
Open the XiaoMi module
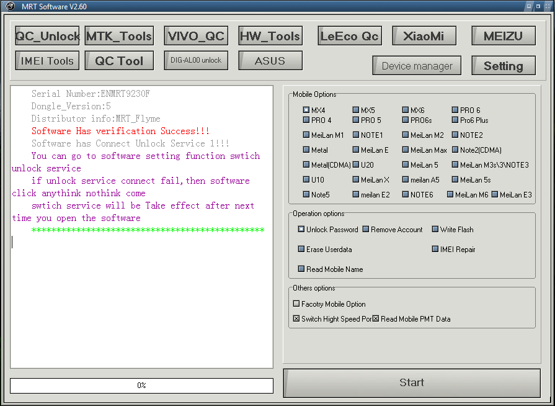(424, 36)
